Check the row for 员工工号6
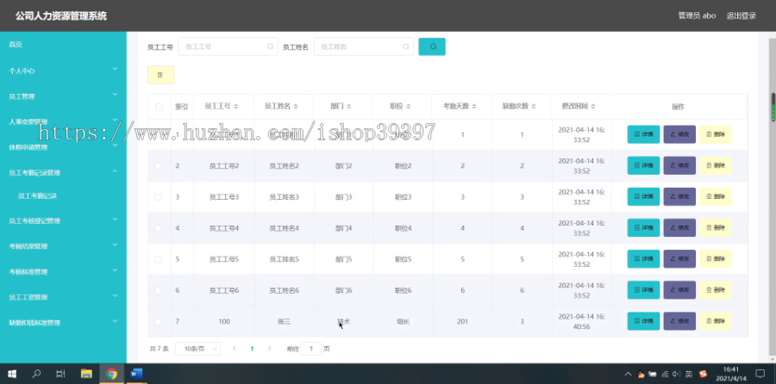Image resolution: width=776 pixels, height=384 pixels. 158,291
